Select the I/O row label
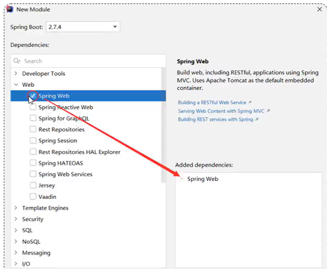This screenshot has width=327, height=269. click(26, 264)
